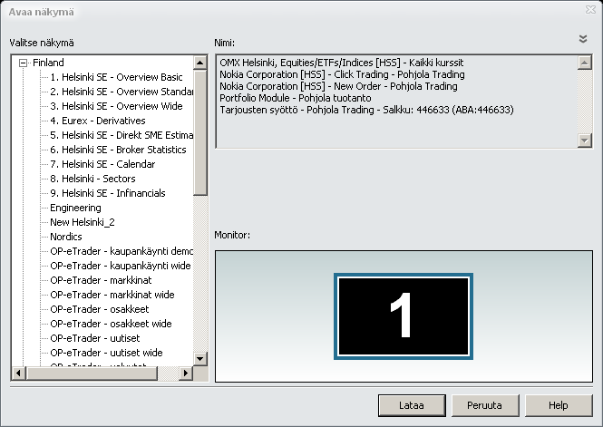Select OP-eTrader - osakkeet
Screen dimensions: 603x427
(x=99, y=309)
